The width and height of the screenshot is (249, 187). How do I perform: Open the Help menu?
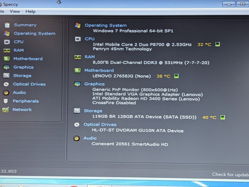pyautogui.click(x=30, y=12)
